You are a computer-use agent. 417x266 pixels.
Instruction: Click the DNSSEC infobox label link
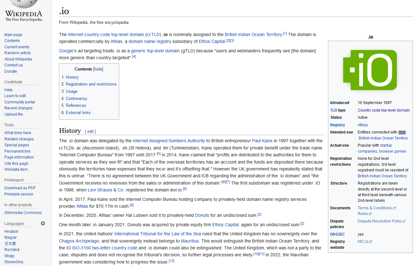337,234
